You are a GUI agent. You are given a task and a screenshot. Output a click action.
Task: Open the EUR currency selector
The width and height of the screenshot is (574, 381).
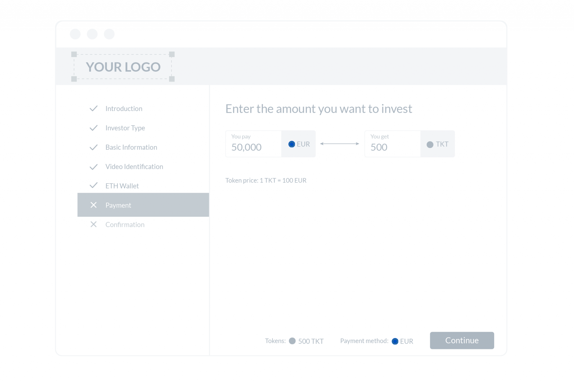coord(298,144)
